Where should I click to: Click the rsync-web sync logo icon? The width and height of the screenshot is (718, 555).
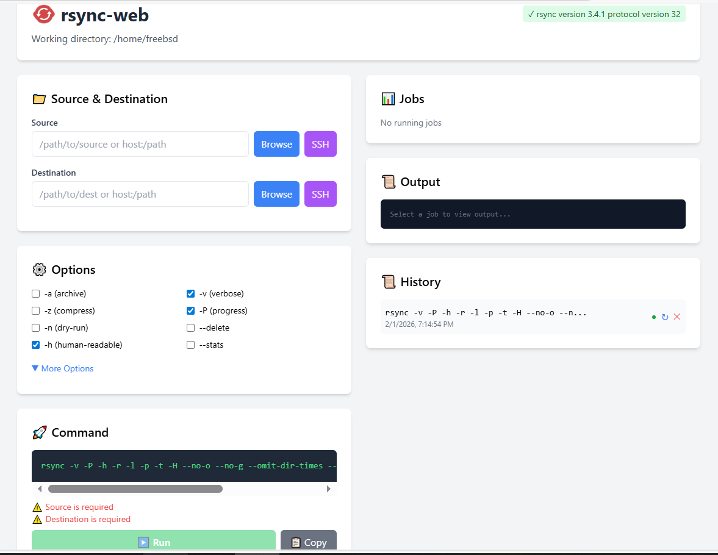pyautogui.click(x=44, y=14)
